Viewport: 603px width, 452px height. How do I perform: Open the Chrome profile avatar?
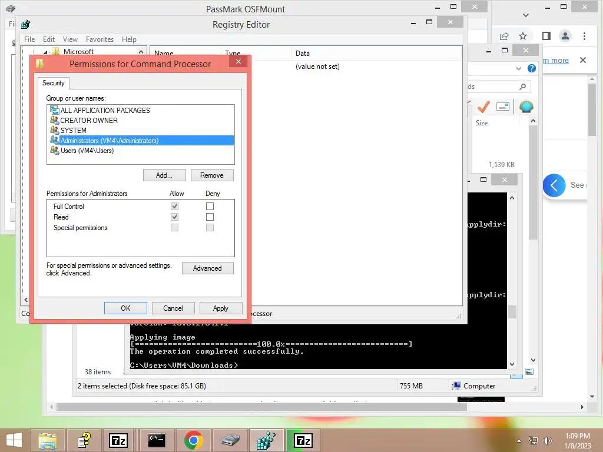click(x=565, y=36)
